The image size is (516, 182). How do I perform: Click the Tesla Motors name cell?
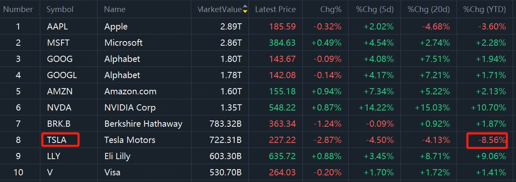(x=130, y=140)
